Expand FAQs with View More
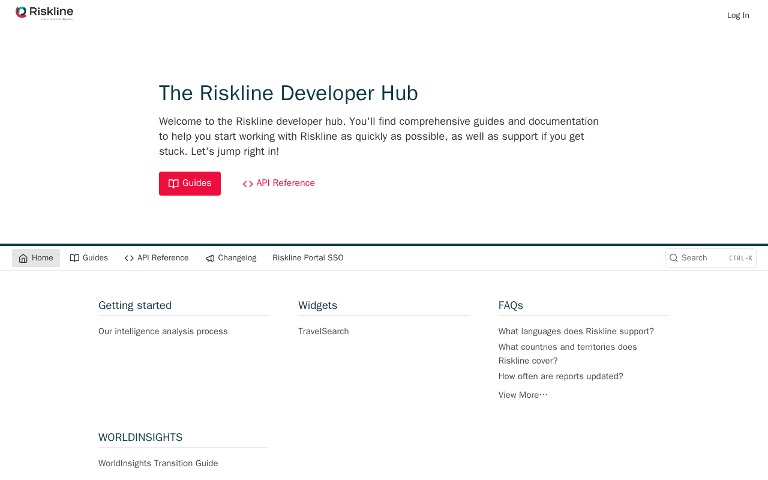 523,395
